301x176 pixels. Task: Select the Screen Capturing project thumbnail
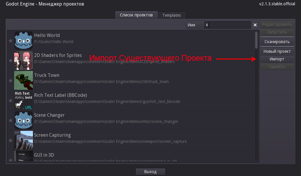click(24, 140)
